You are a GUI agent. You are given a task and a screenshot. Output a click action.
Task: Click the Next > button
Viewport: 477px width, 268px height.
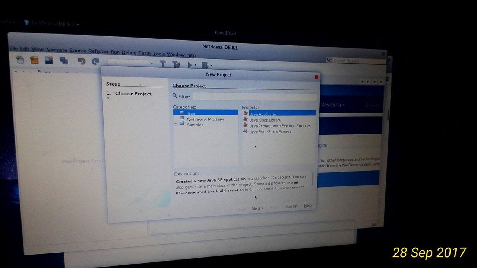258,208
